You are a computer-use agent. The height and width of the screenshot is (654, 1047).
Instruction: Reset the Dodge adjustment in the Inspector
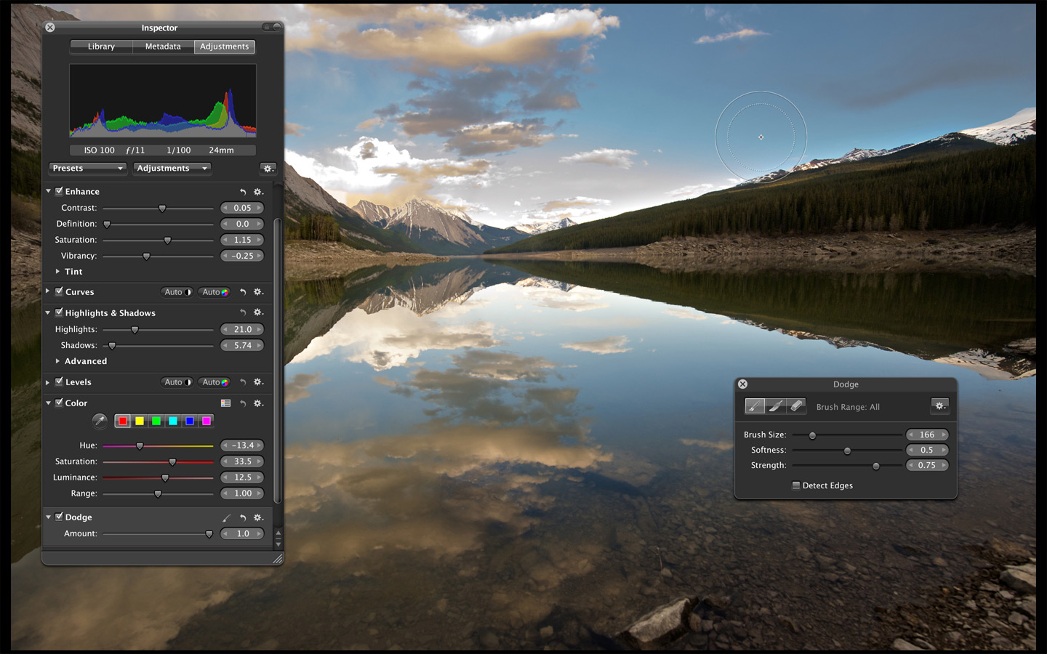coord(243,517)
